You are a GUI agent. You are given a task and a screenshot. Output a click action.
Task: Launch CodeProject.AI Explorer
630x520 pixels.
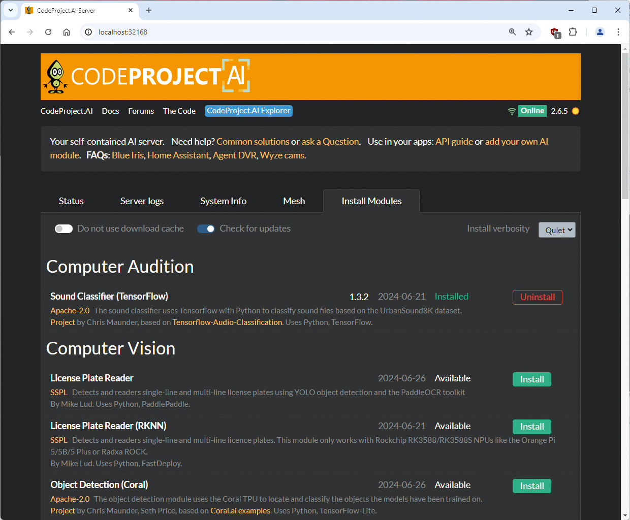point(248,111)
